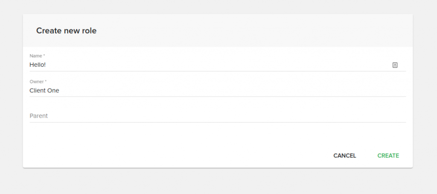Image resolution: width=437 pixels, height=194 pixels.
Task: Click the asterisk beside the Name label
Action: pos(44,56)
